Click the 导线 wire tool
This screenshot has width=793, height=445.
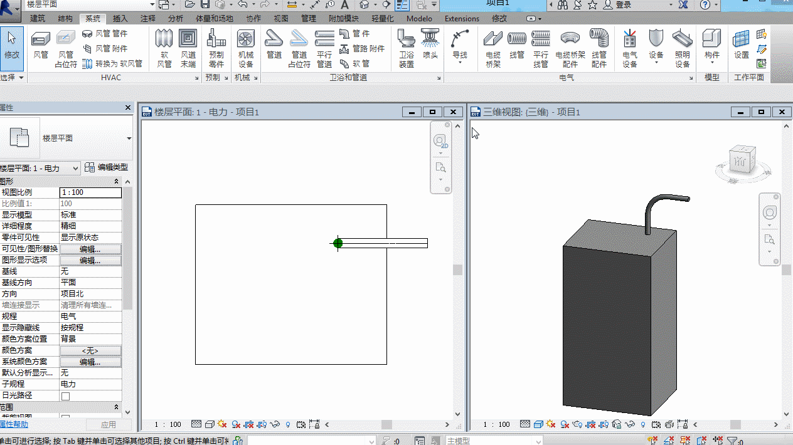click(460, 45)
